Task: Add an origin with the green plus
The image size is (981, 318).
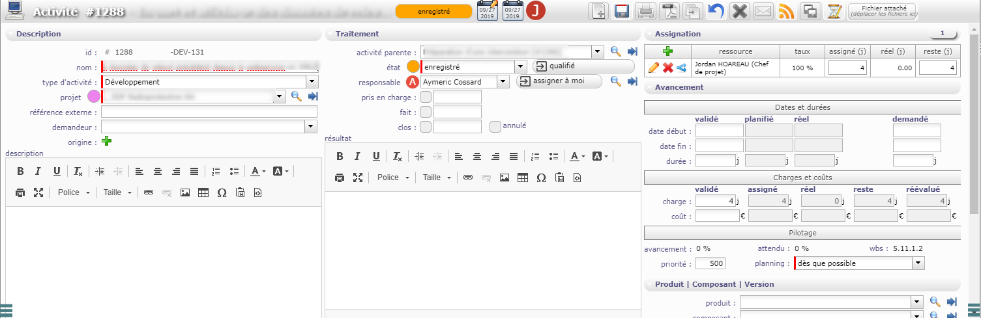Action: [x=107, y=141]
